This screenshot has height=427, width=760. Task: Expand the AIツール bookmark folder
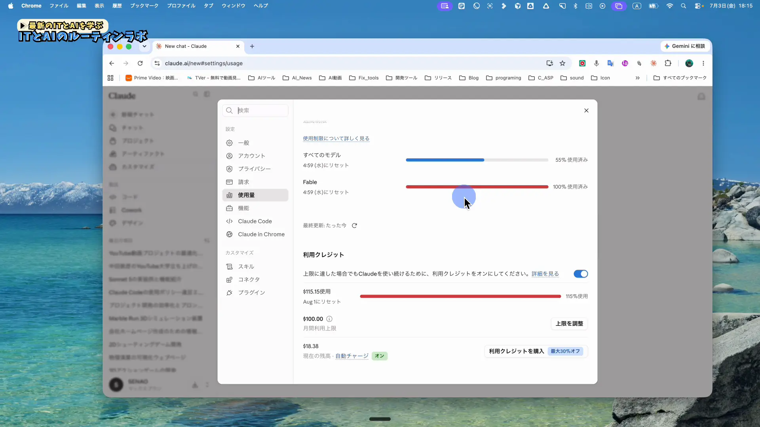point(262,78)
